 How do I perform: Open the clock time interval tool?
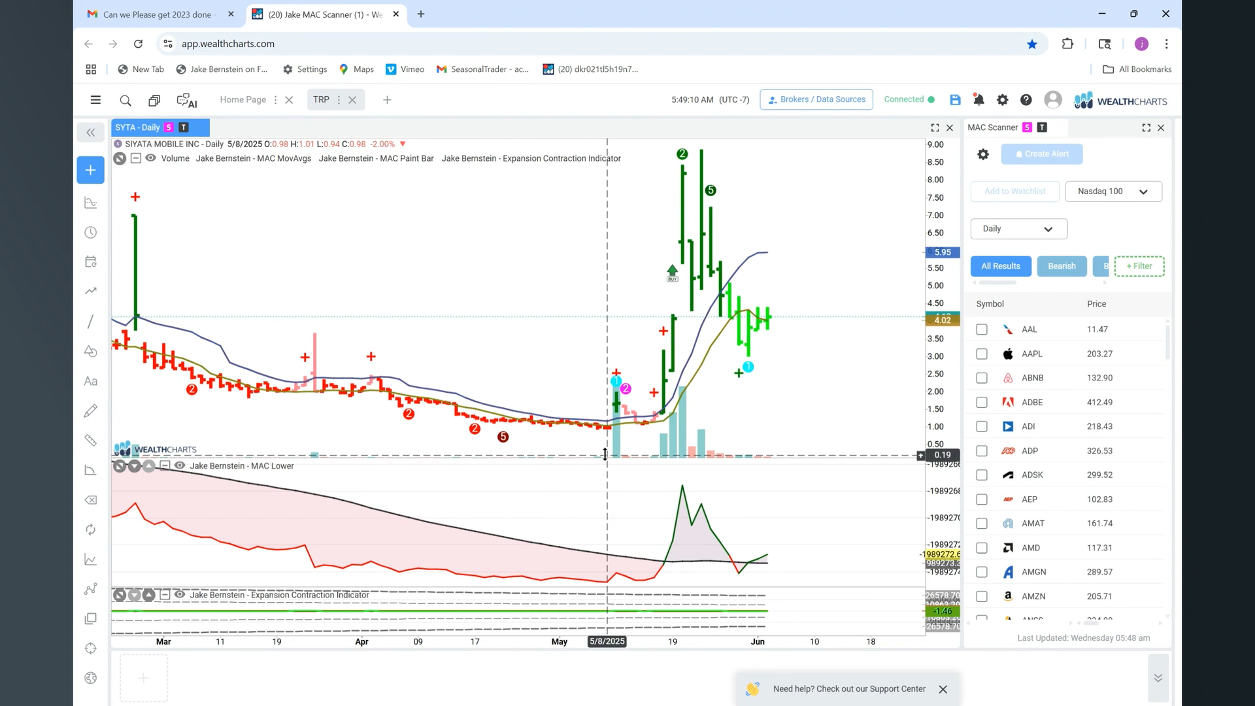(91, 233)
